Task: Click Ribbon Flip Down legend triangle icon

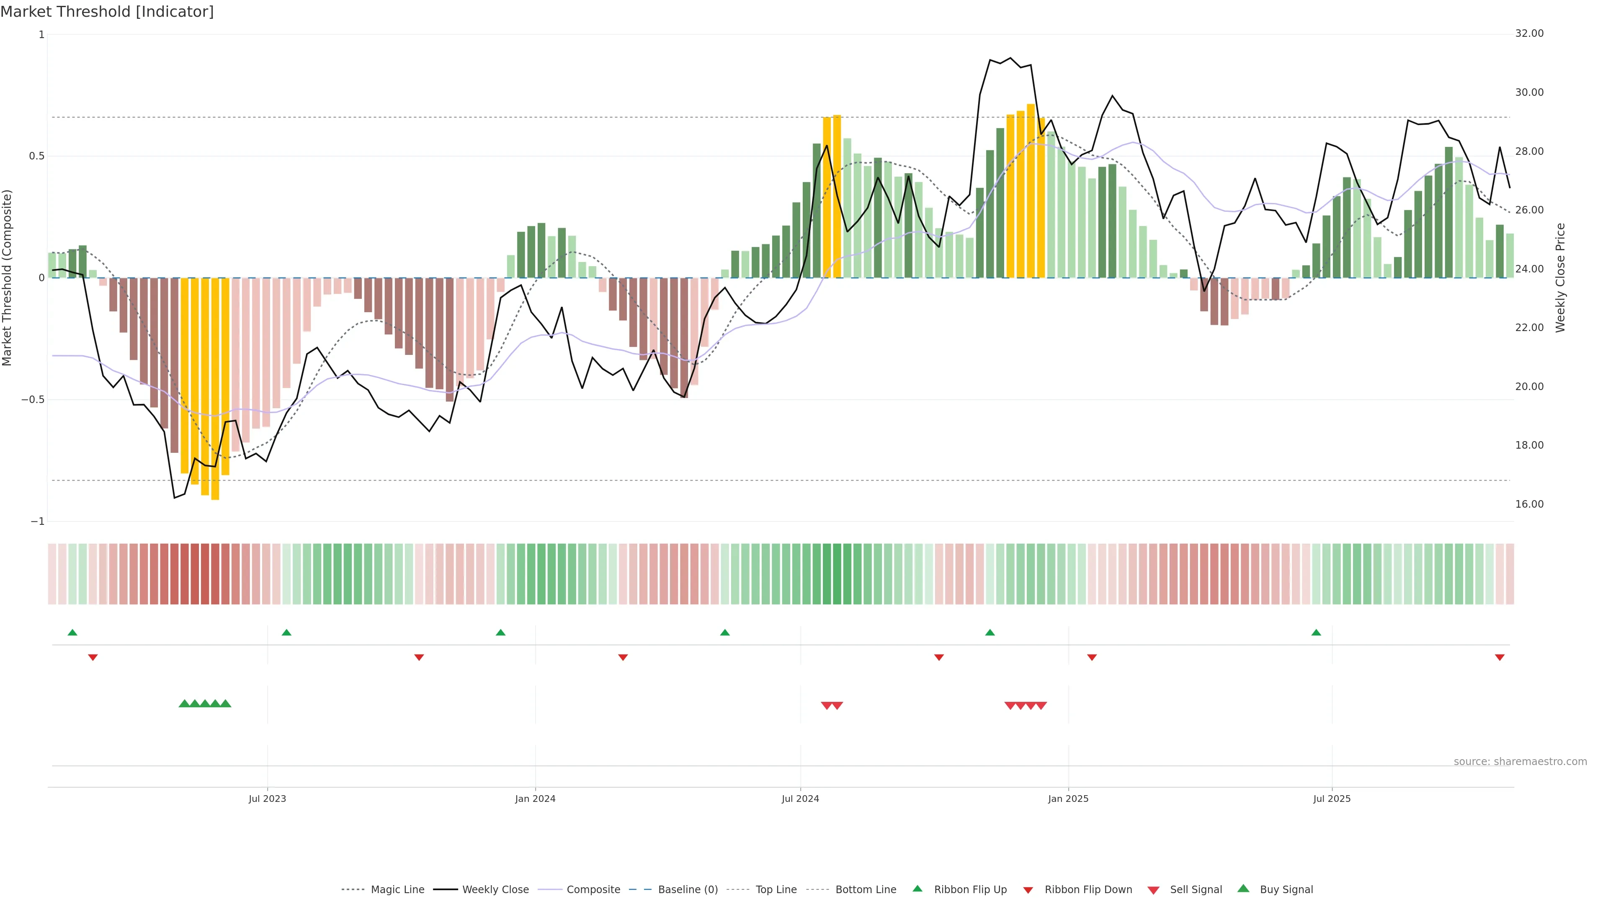Action: click(x=1028, y=890)
